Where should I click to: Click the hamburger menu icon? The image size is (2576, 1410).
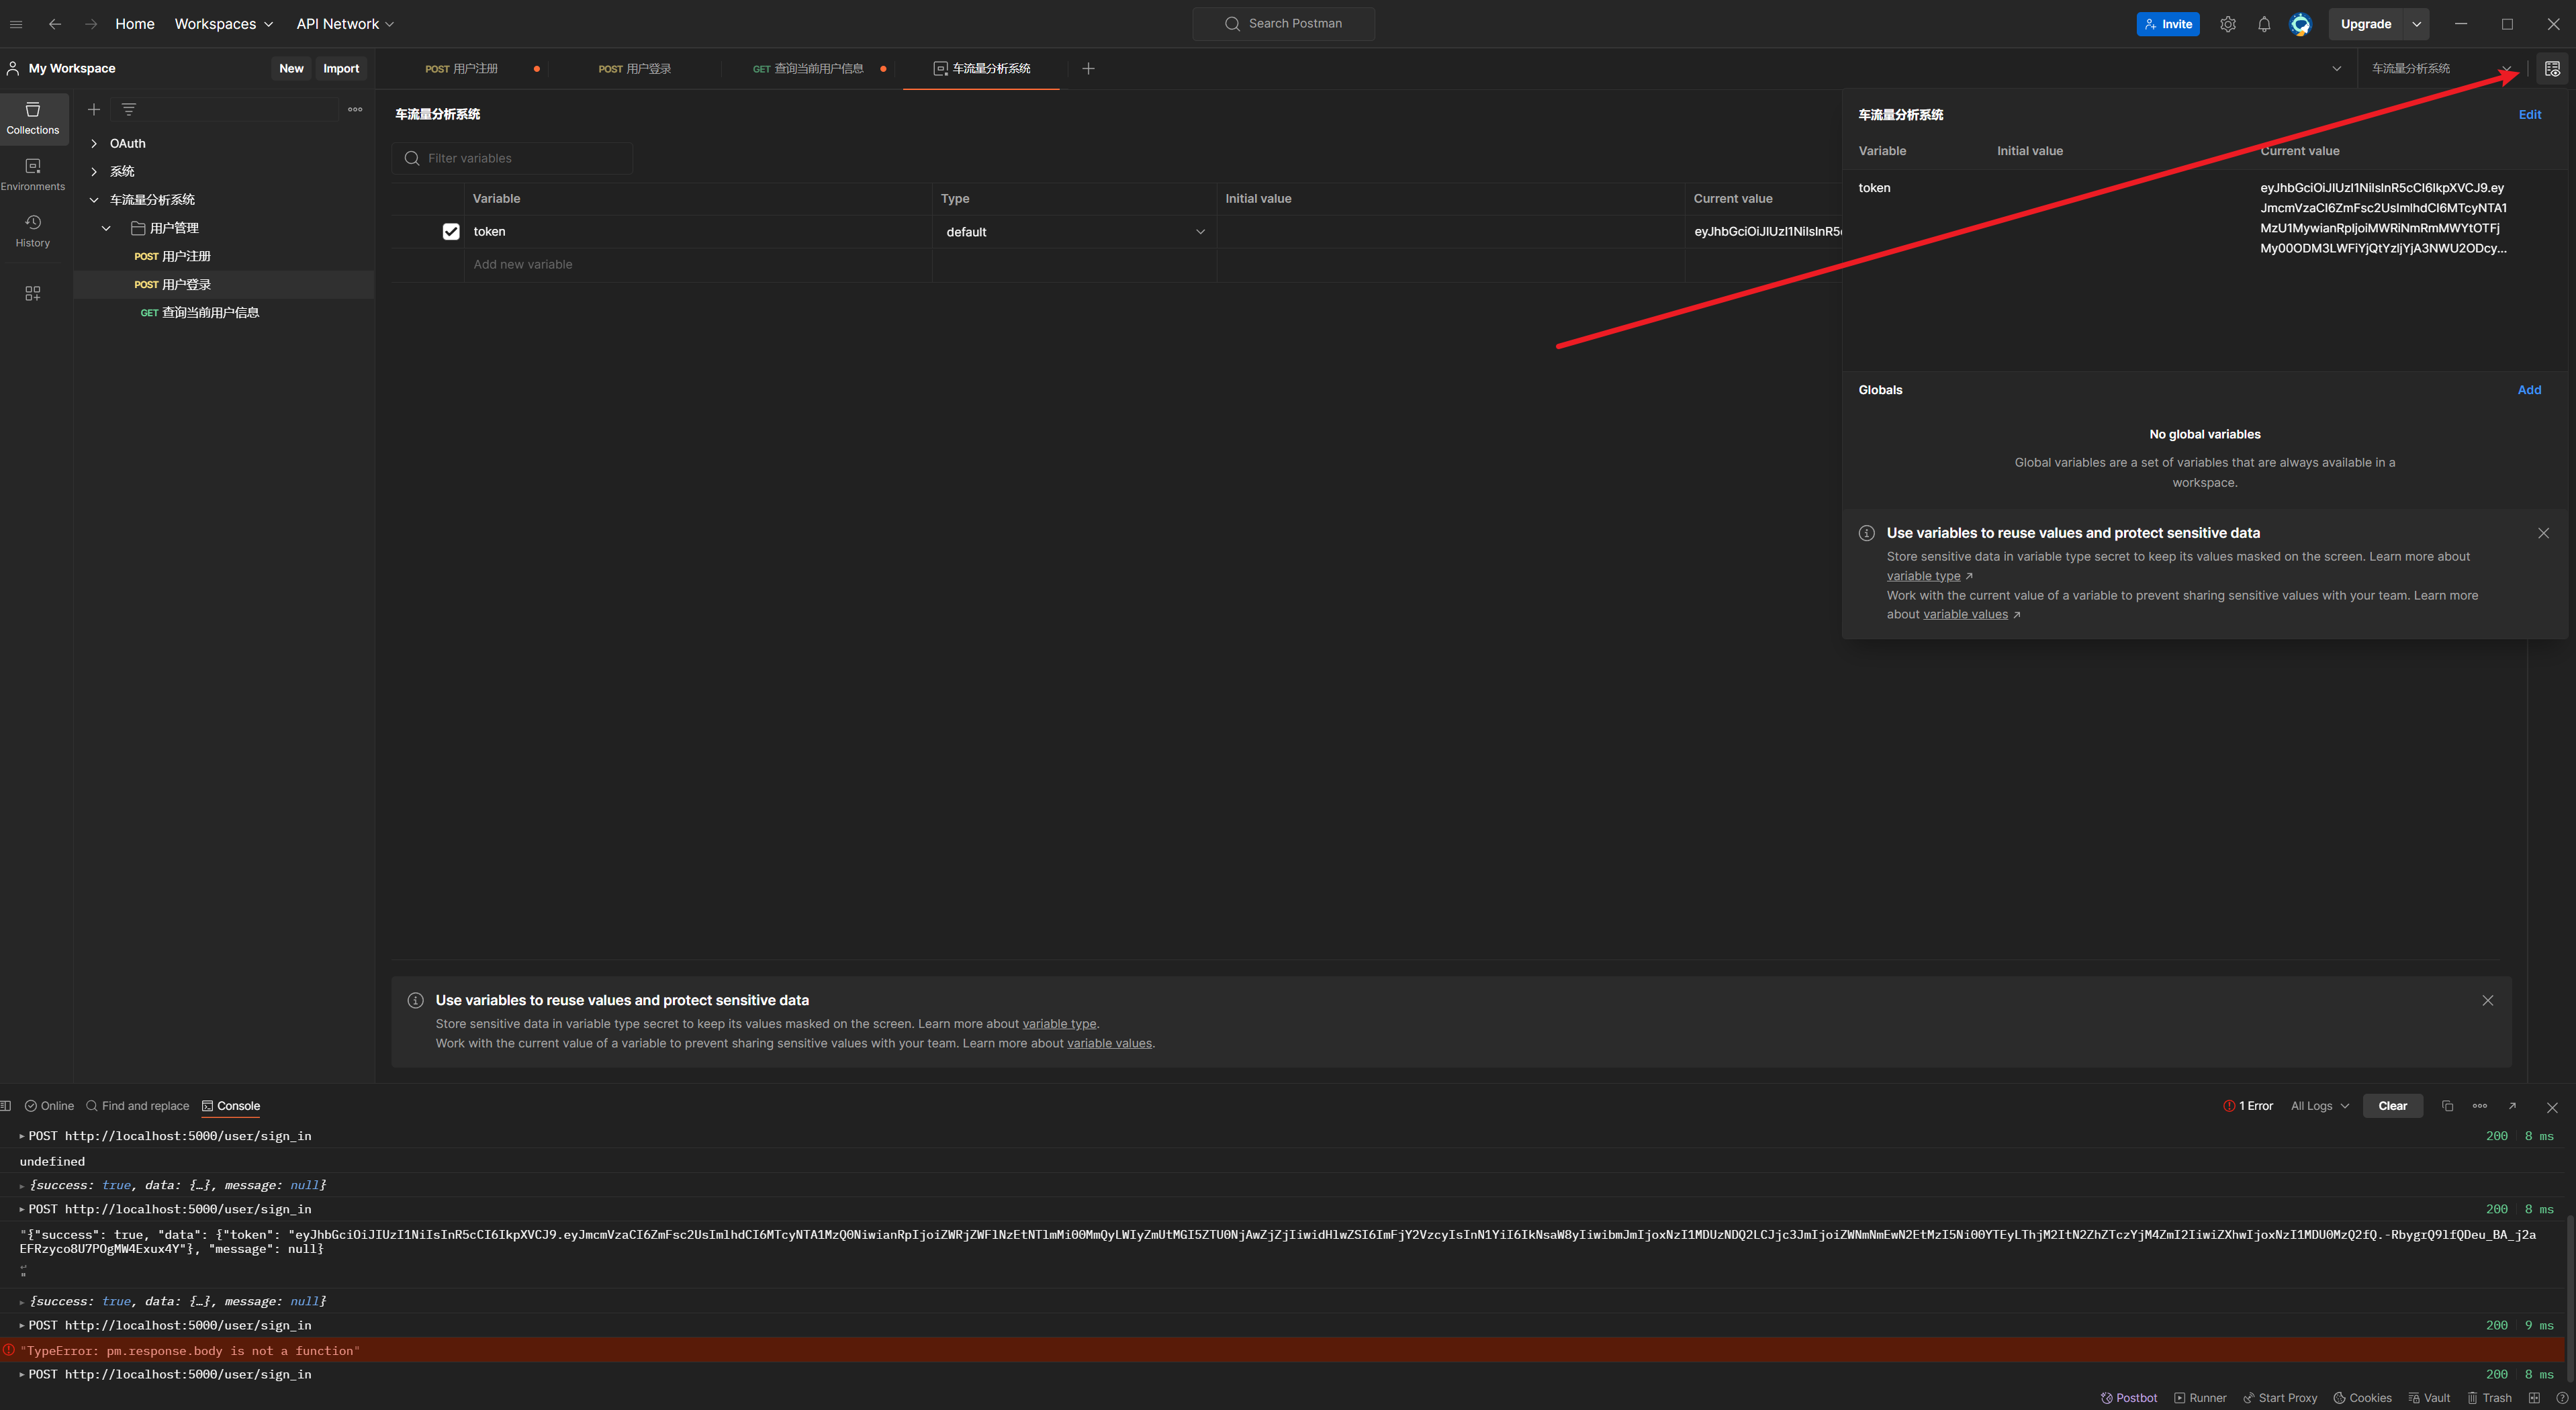[x=16, y=24]
